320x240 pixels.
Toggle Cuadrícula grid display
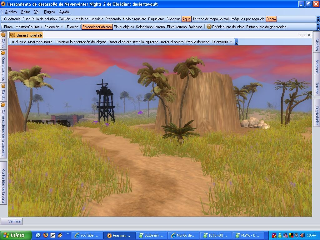point(12,19)
